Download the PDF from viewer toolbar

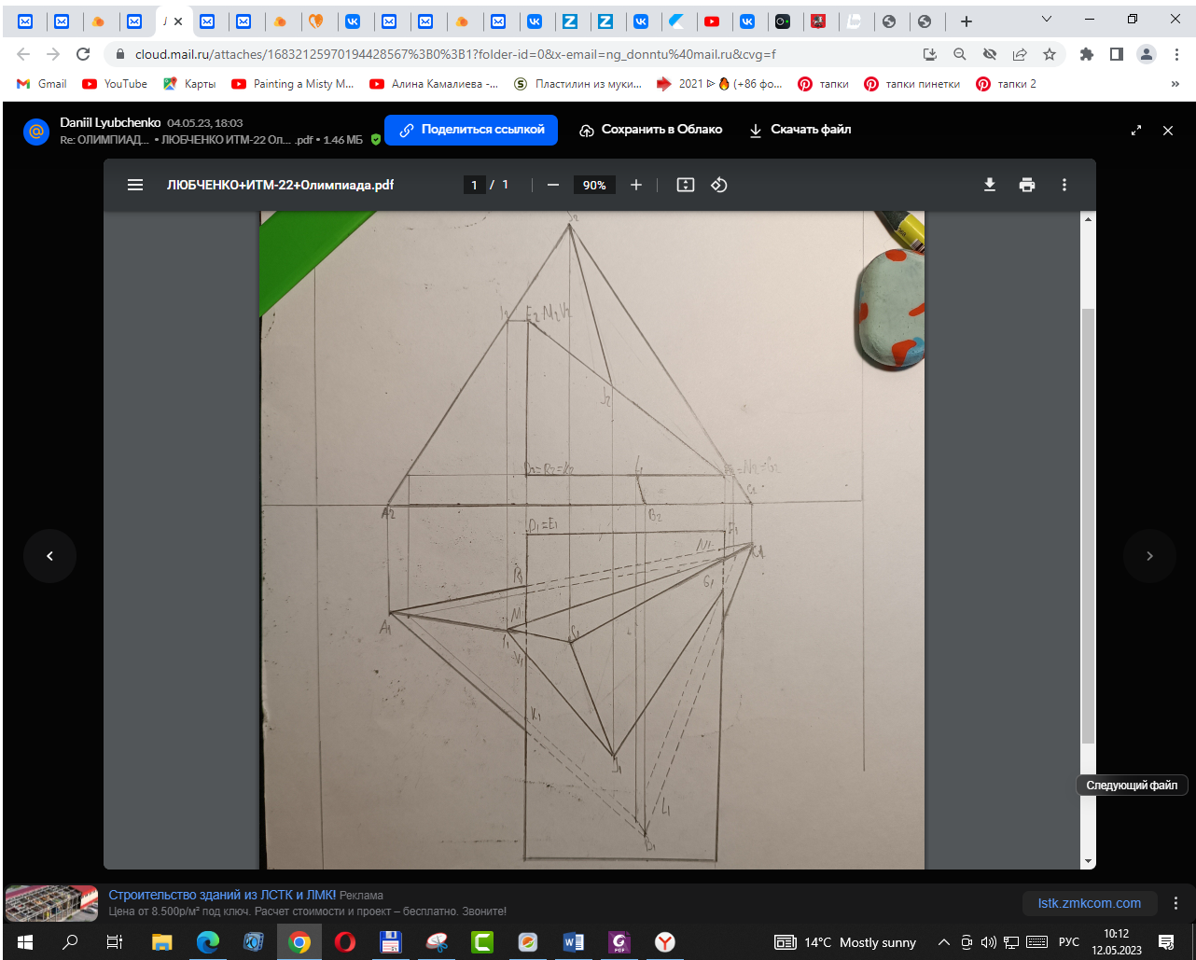coord(990,185)
